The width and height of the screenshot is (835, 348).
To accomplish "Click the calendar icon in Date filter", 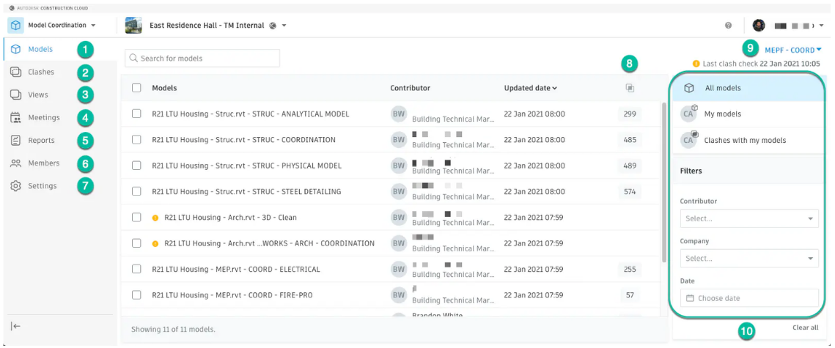I will (690, 298).
